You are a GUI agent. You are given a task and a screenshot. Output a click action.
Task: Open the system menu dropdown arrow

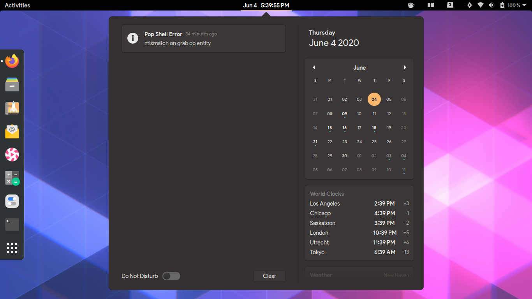(524, 5)
